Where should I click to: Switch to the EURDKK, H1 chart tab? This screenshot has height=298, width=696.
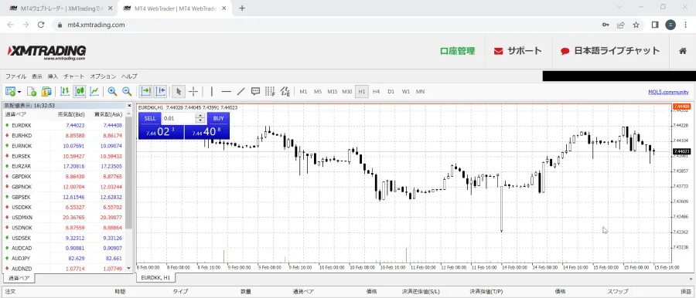click(155, 278)
